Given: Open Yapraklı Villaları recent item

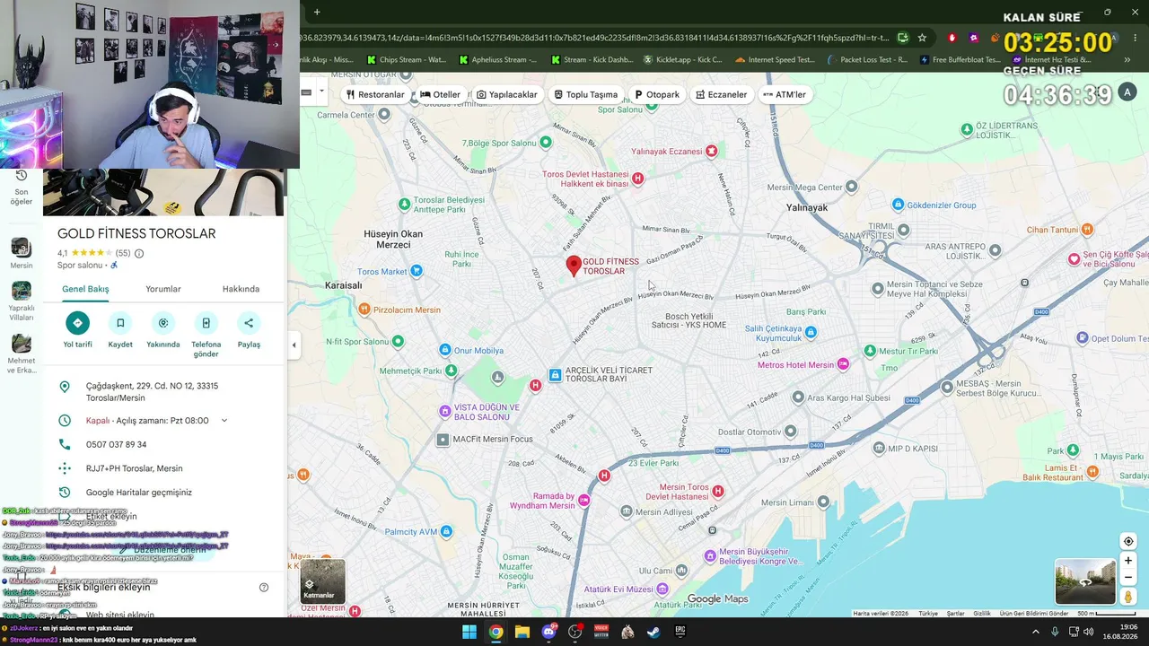Looking at the screenshot, I should pyautogui.click(x=22, y=301).
